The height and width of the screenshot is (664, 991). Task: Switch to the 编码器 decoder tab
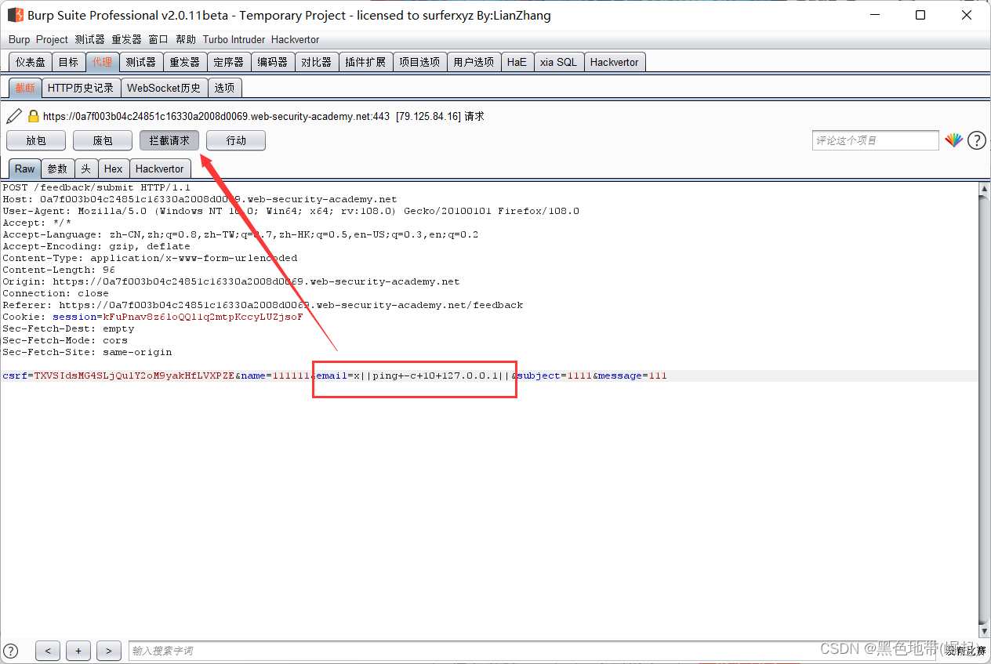tap(273, 62)
